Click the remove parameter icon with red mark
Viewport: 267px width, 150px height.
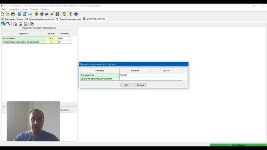[8, 24]
